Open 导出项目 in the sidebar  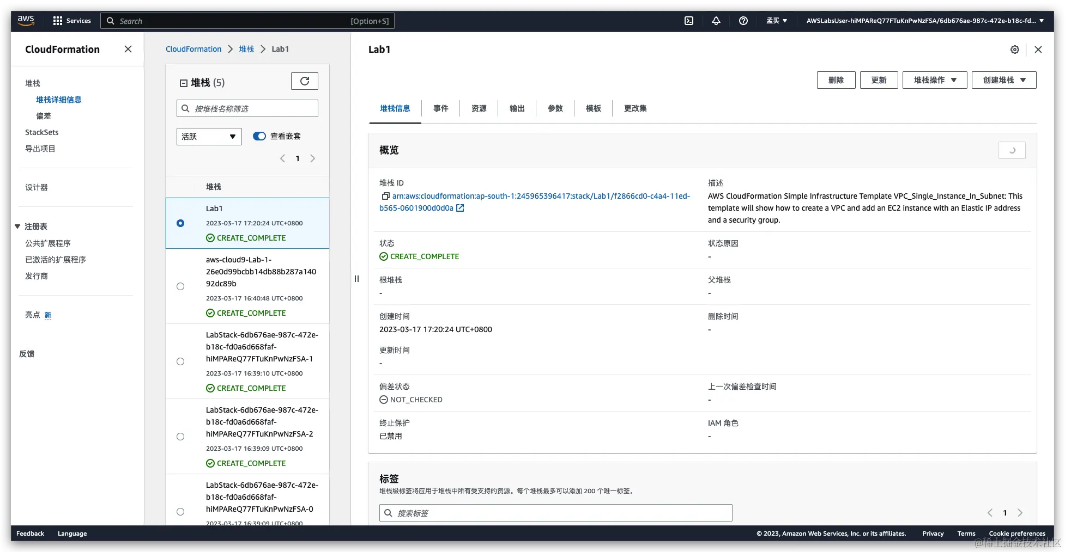(40, 149)
